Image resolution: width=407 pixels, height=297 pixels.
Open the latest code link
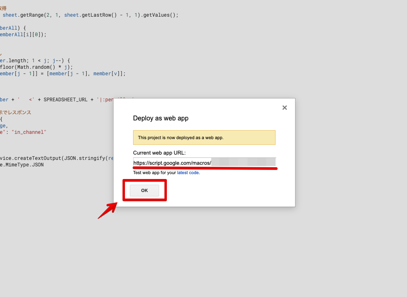click(188, 173)
